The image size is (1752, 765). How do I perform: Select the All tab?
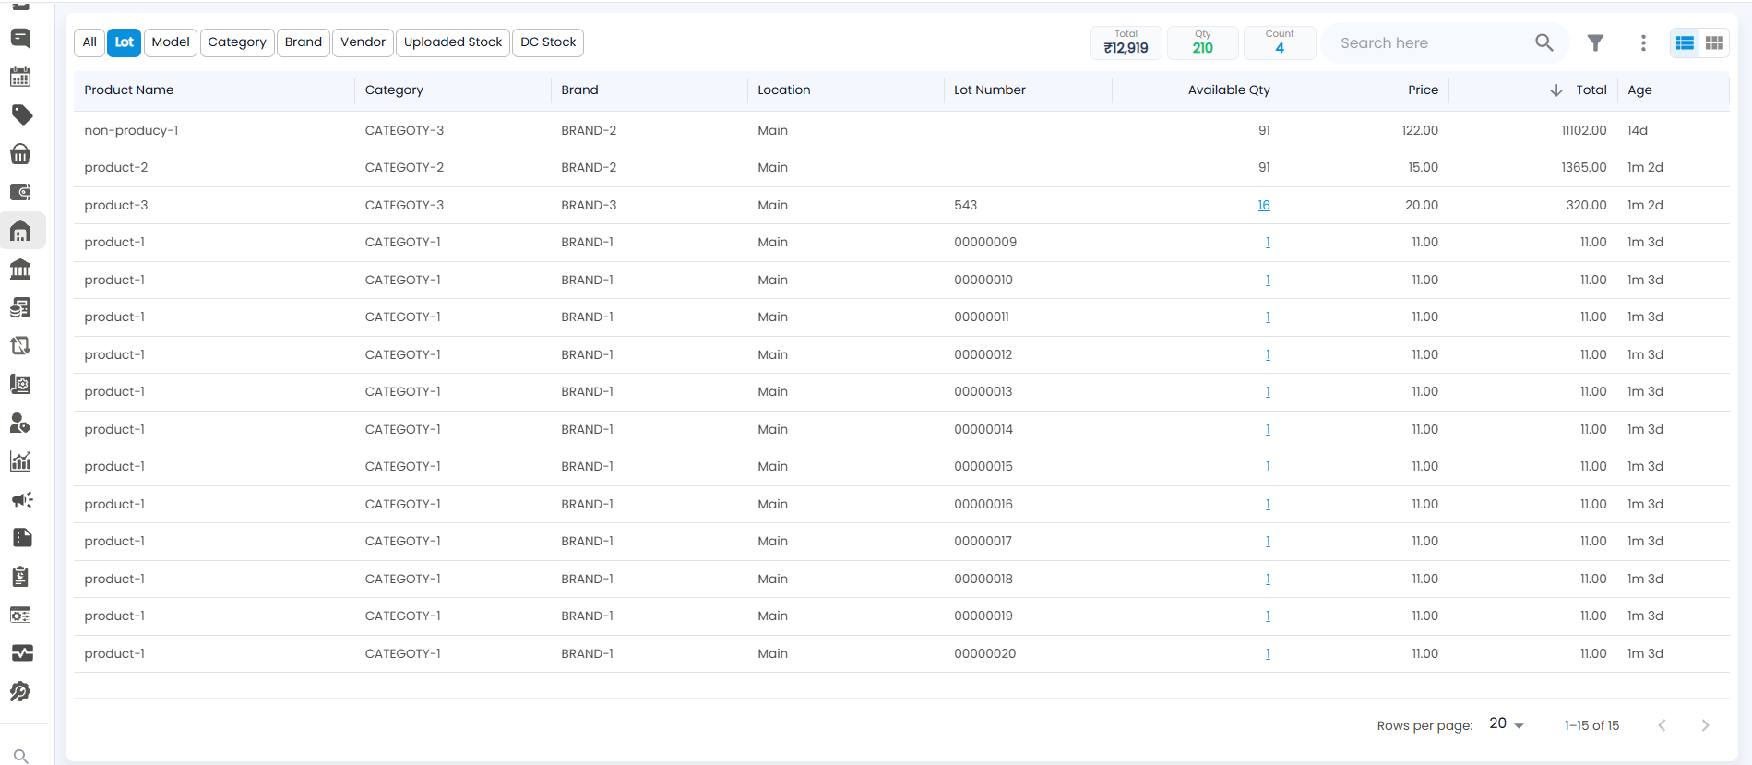[89, 42]
